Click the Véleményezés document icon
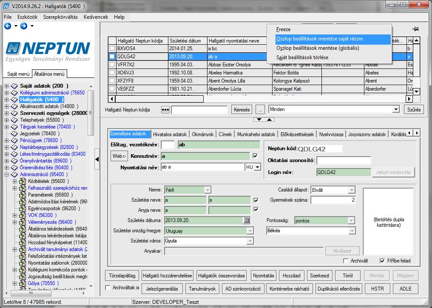Screen dimensions: 432x308 tap(23, 222)
